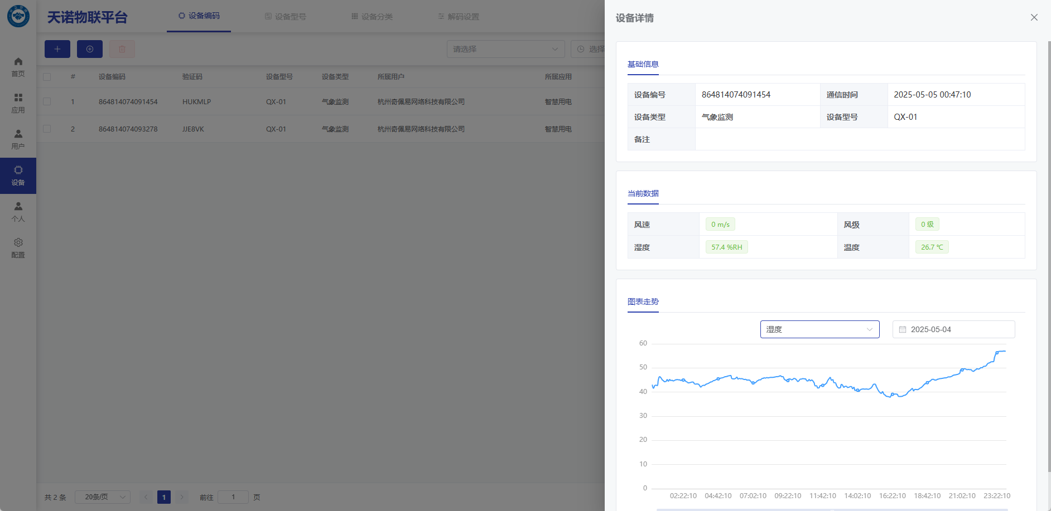
Task: Open the 请选择 filter dropdown
Action: (x=505, y=49)
